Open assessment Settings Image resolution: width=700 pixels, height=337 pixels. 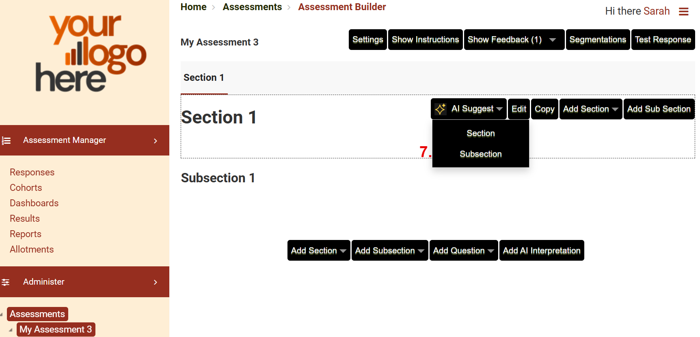tap(367, 40)
